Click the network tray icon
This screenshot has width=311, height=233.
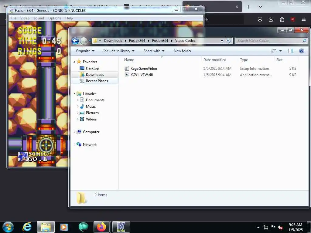click(265, 227)
